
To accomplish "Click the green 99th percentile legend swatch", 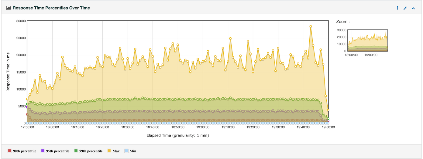I will point(76,151).
